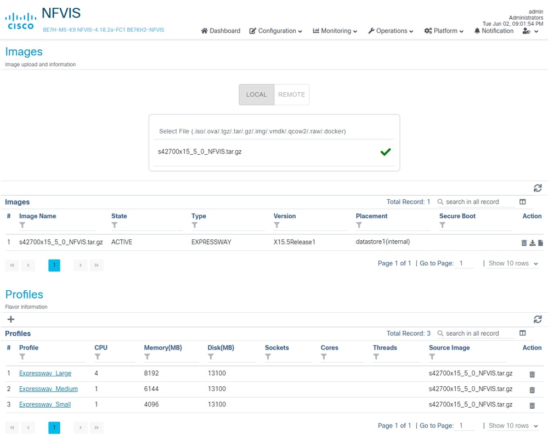The width and height of the screenshot is (548, 440).
Task: Open the admin user account dropdown
Action: [x=530, y=31]
